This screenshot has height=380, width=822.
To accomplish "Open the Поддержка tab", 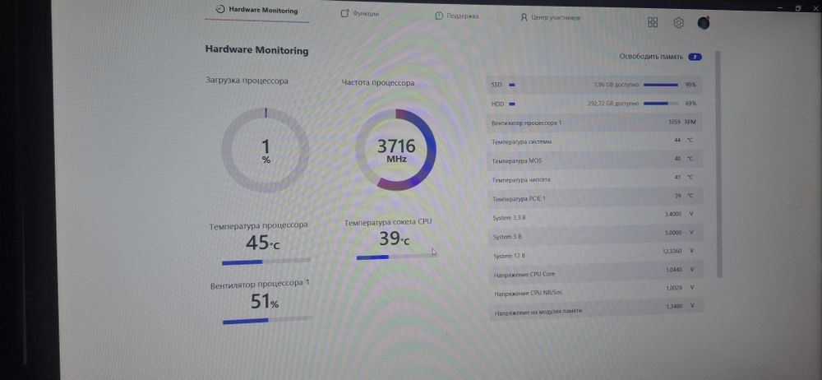I will pyautogui.click(x=456, y=16).
